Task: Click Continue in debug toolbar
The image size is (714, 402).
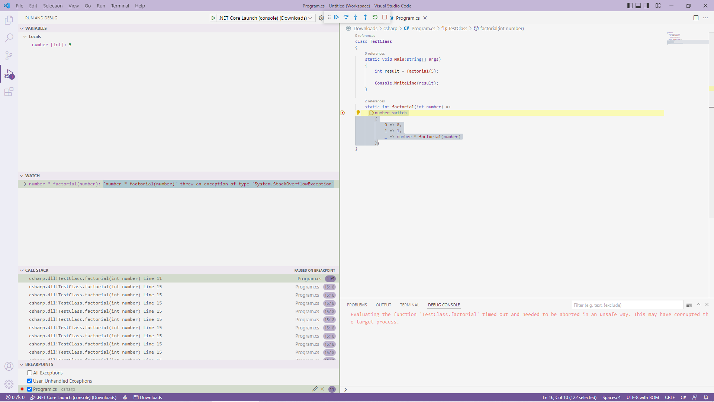Action: click(336, 17)
